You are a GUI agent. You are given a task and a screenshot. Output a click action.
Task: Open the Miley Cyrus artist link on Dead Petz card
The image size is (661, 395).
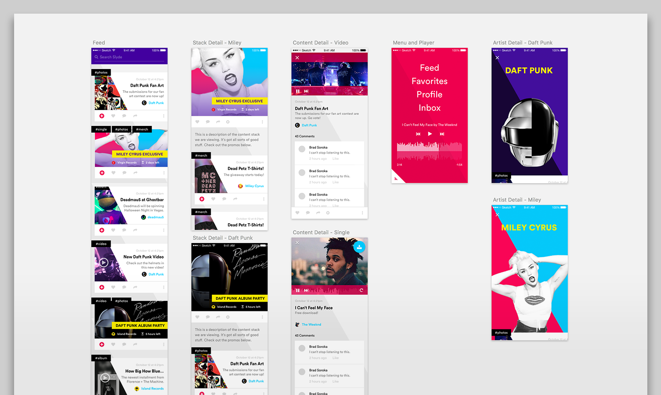click(x=255, y=186)
